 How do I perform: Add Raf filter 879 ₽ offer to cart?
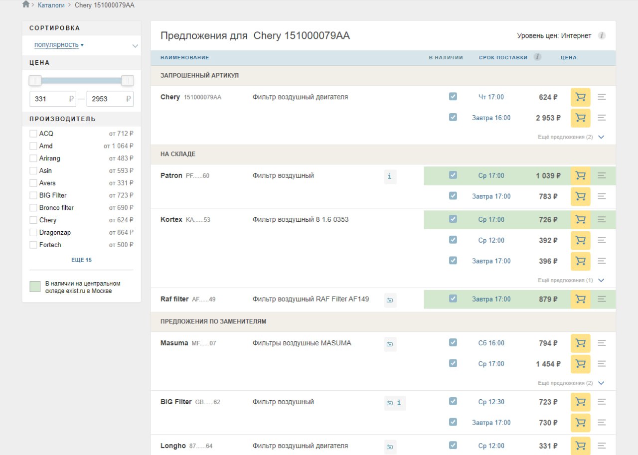580,299
